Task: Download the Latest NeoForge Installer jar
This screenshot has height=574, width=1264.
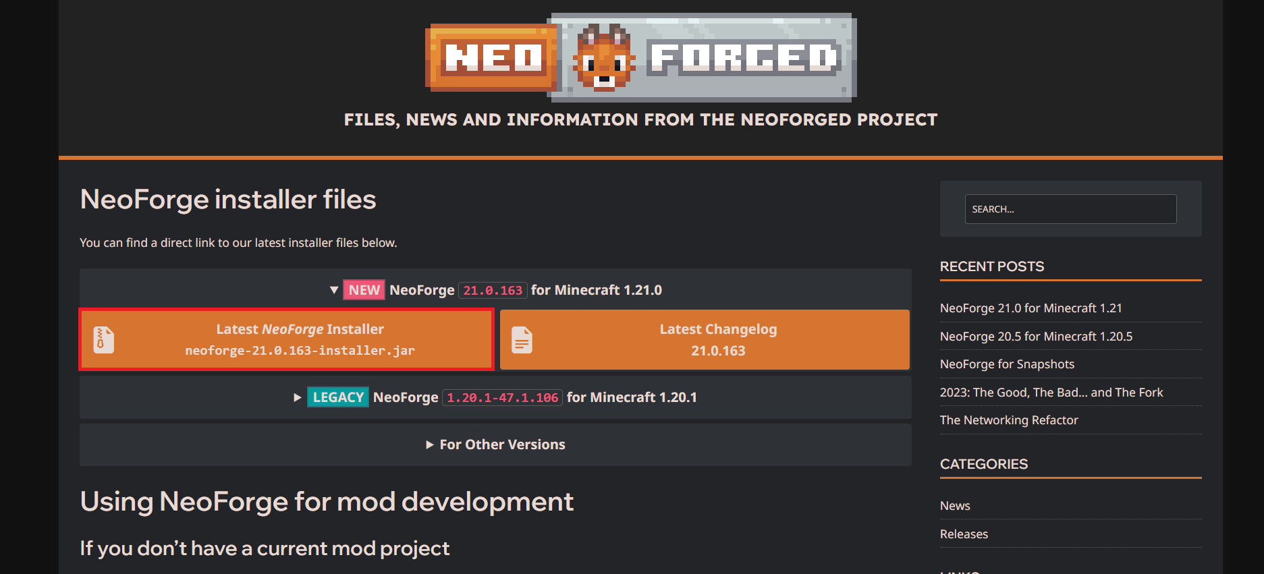Action: point(300,340)
